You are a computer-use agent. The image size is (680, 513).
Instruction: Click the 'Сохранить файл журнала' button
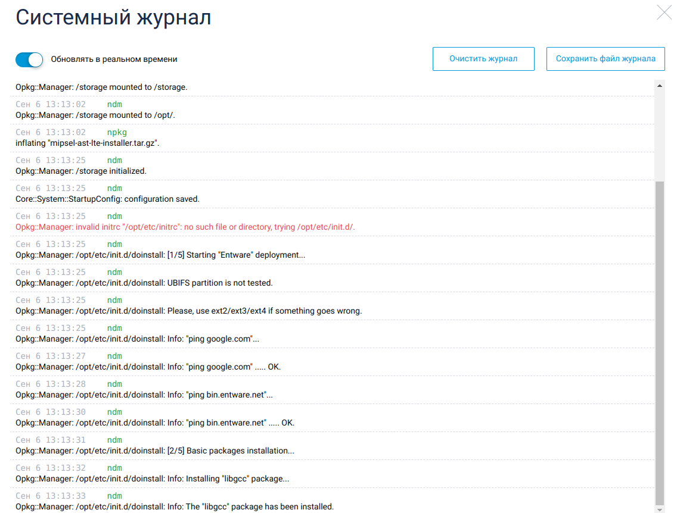[606, 59]
